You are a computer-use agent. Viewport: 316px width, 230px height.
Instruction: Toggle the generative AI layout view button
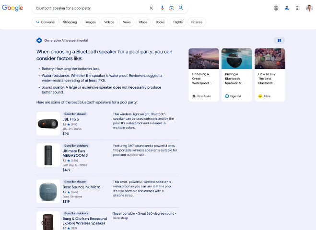coord(279,41)
